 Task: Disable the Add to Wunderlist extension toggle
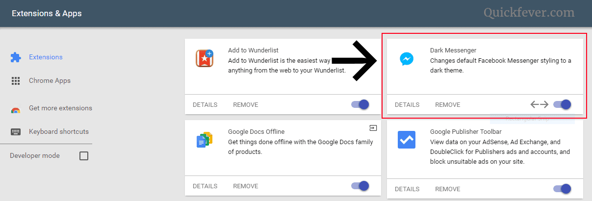click(360, 104)
